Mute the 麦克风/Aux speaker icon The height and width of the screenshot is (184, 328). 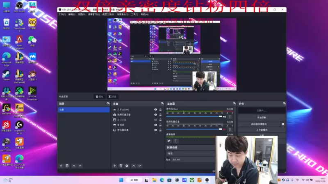point(224,117)
